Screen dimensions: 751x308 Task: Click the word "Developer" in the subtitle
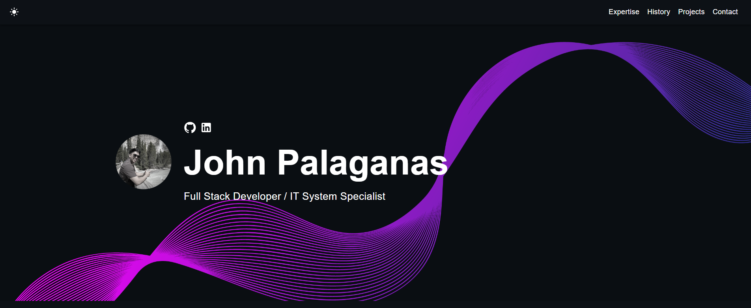click(x=257, y=196)
